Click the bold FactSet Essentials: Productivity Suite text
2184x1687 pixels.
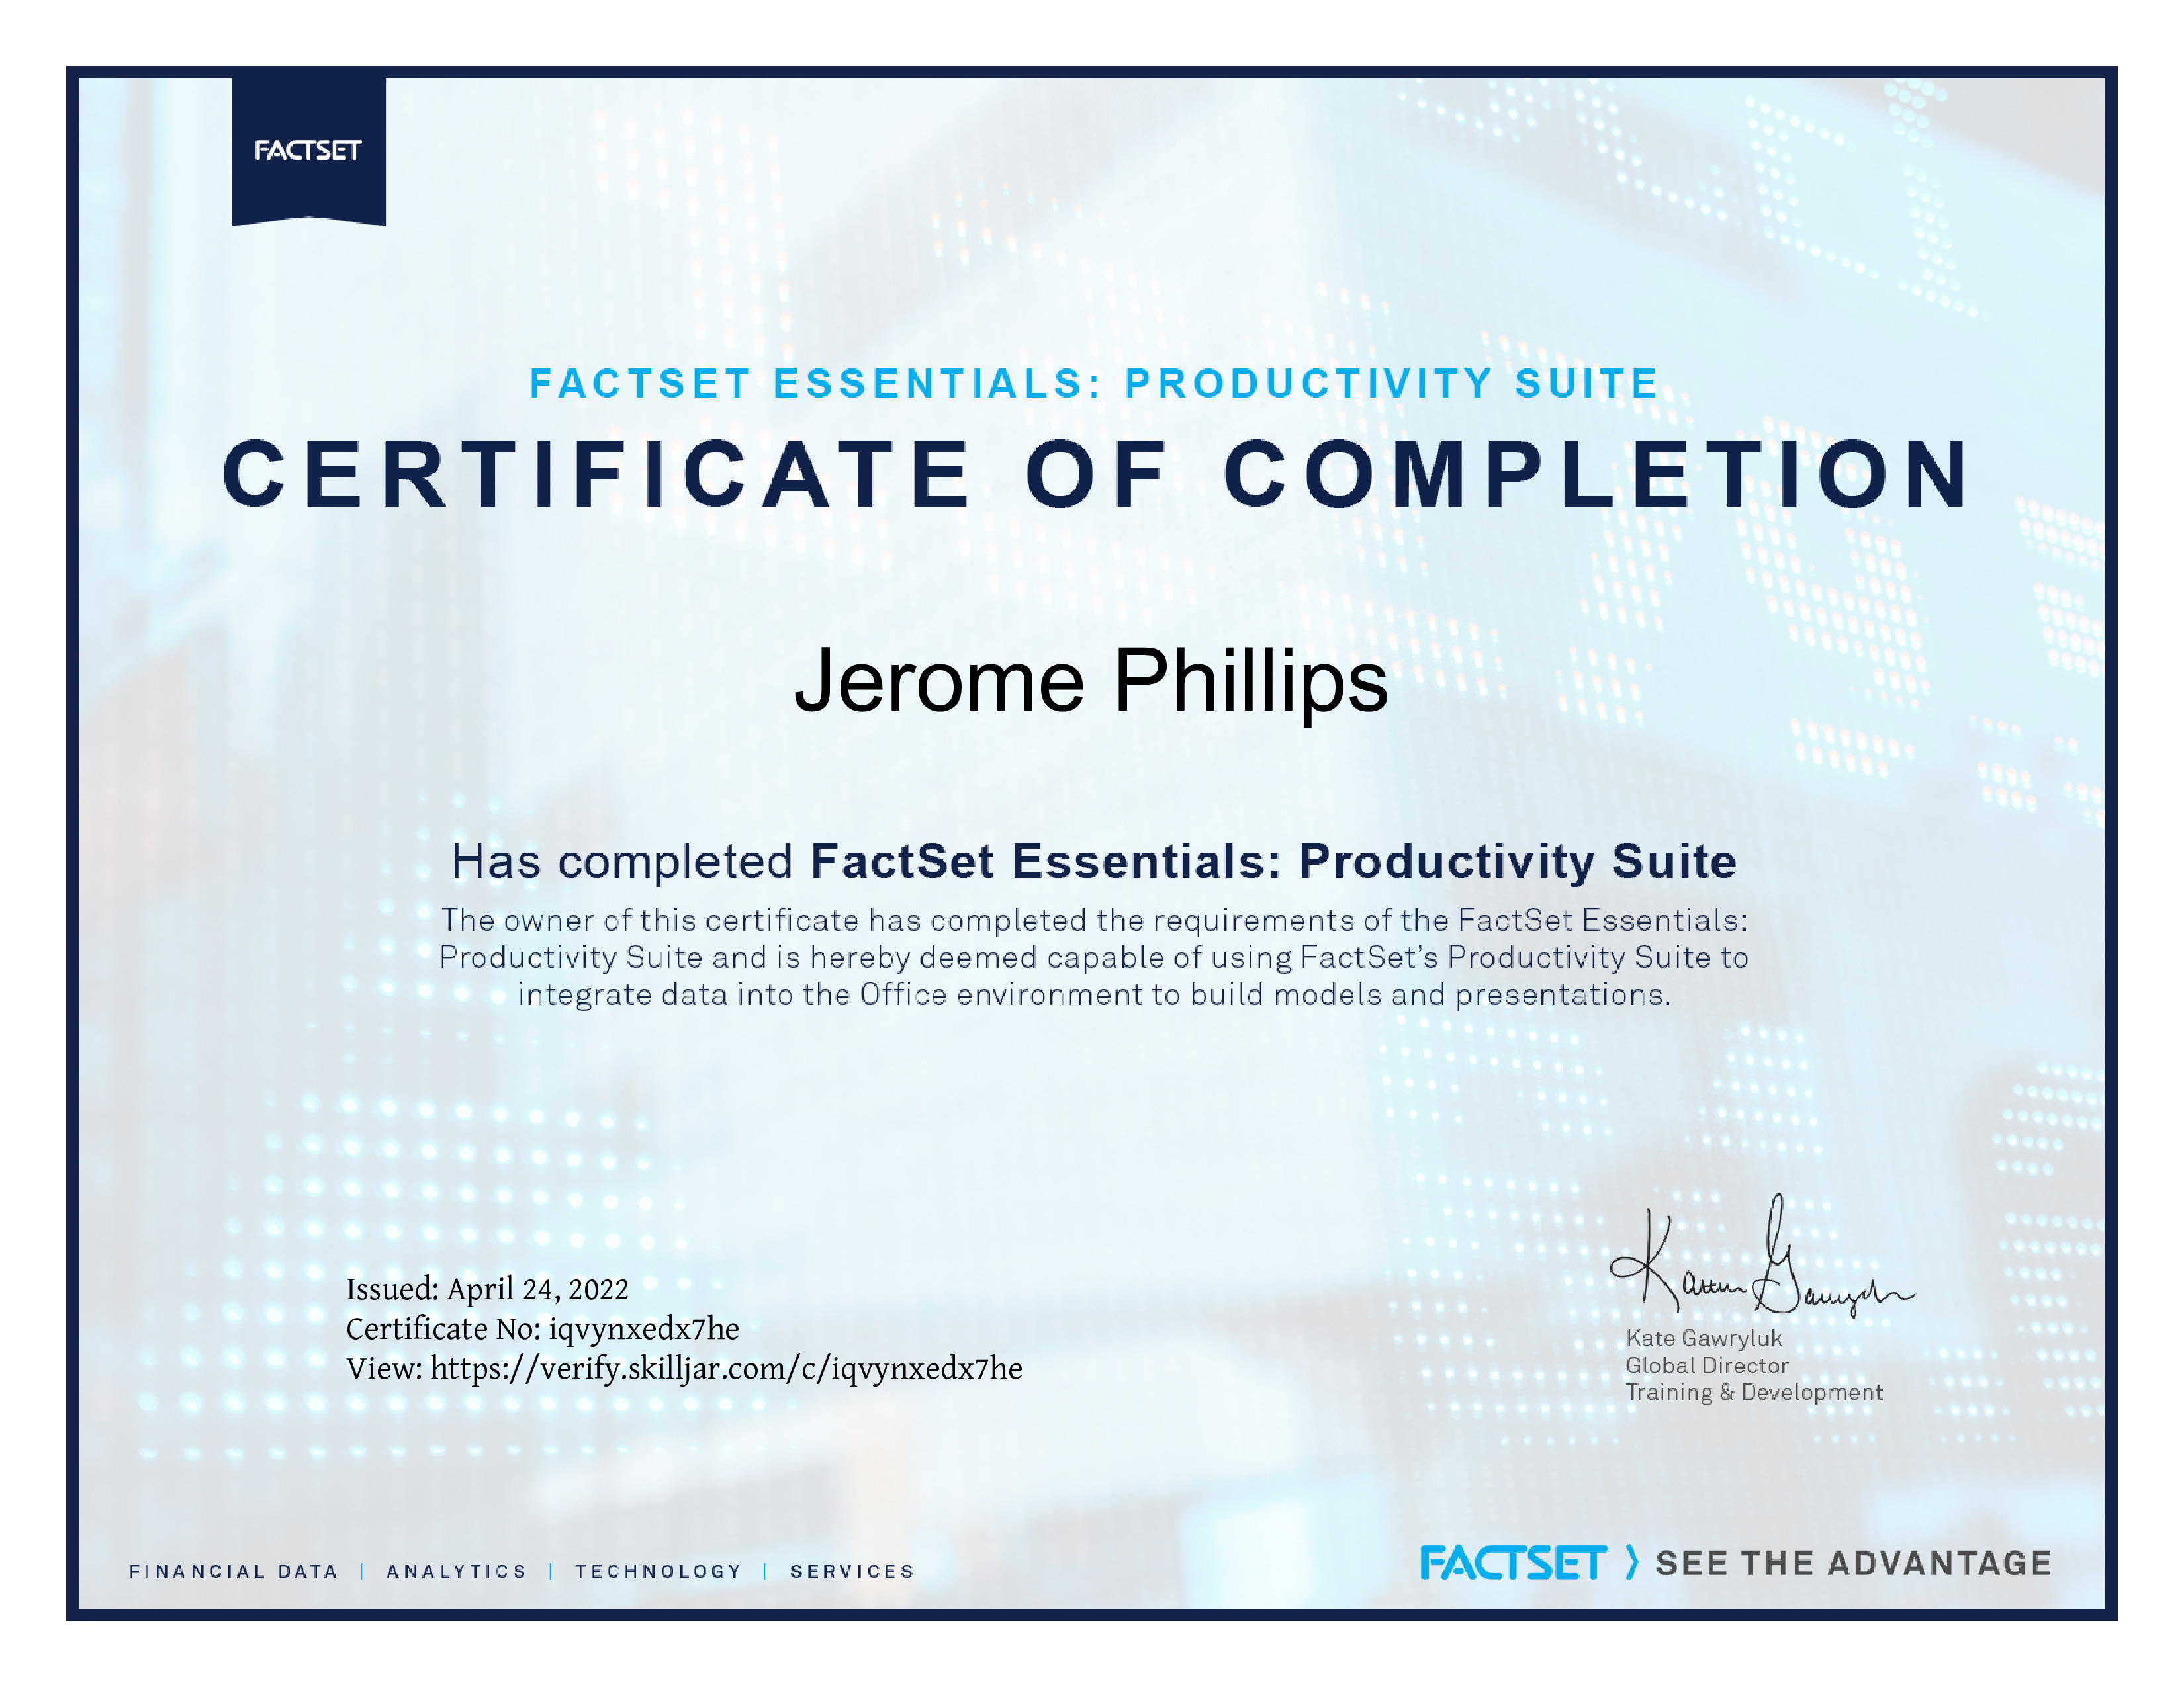(x=1273, y=861)
